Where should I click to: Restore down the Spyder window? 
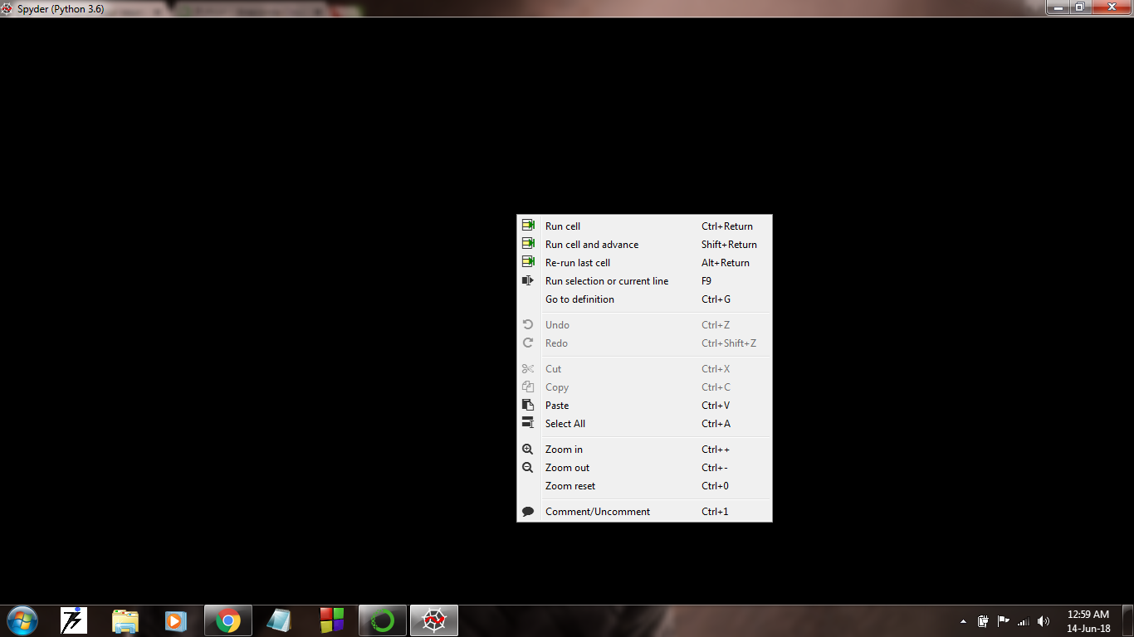click(x=1079, y=7)
